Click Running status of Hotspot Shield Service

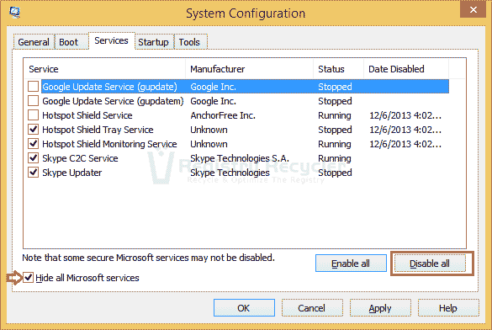click(335, 115)
